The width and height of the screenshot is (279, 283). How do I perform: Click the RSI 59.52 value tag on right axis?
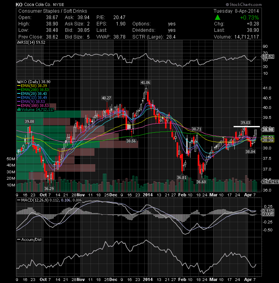268,57
